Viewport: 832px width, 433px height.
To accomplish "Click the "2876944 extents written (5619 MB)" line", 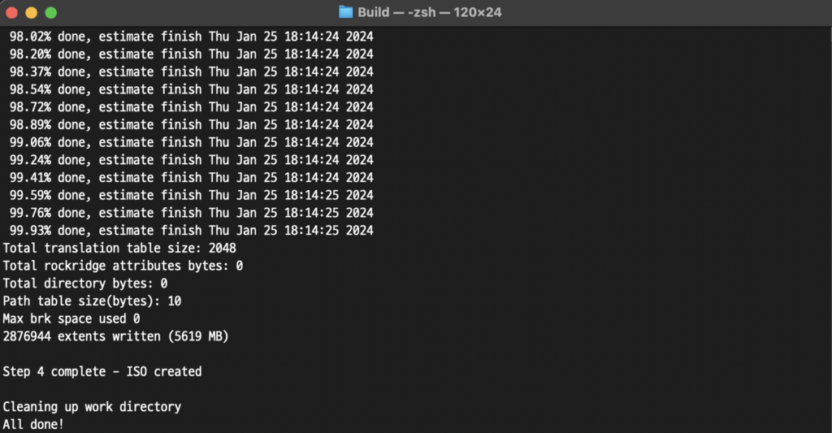I will 115,336.
